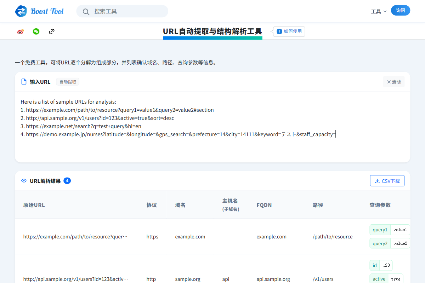
Task: Click the https://example.com/path/to/resource original URL cell
Action: tap(75, 237)
